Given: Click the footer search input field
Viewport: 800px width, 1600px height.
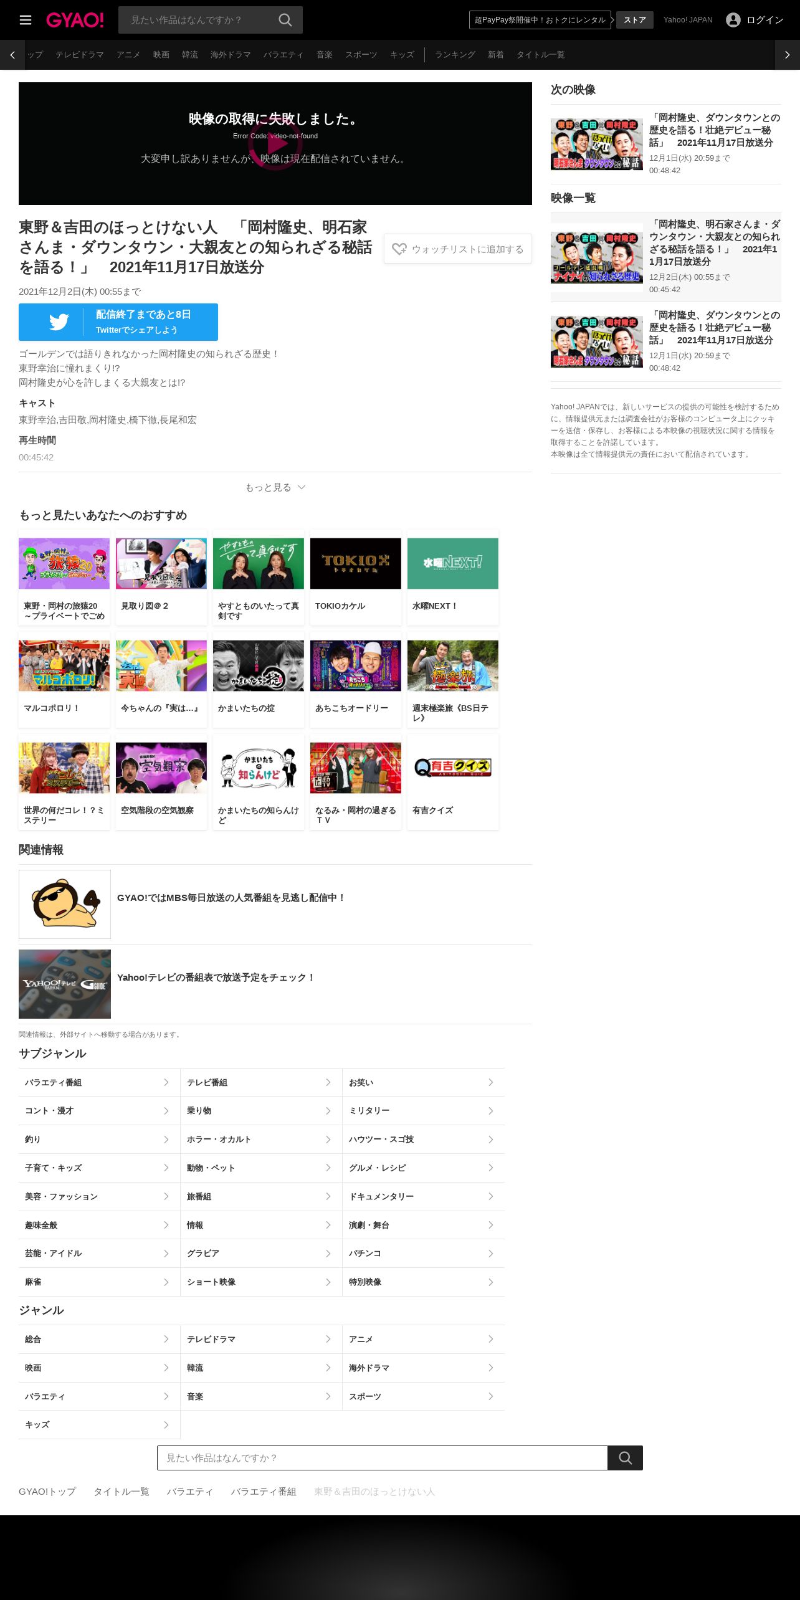Looking at the screenshot, I should (x=383, y=1458).
